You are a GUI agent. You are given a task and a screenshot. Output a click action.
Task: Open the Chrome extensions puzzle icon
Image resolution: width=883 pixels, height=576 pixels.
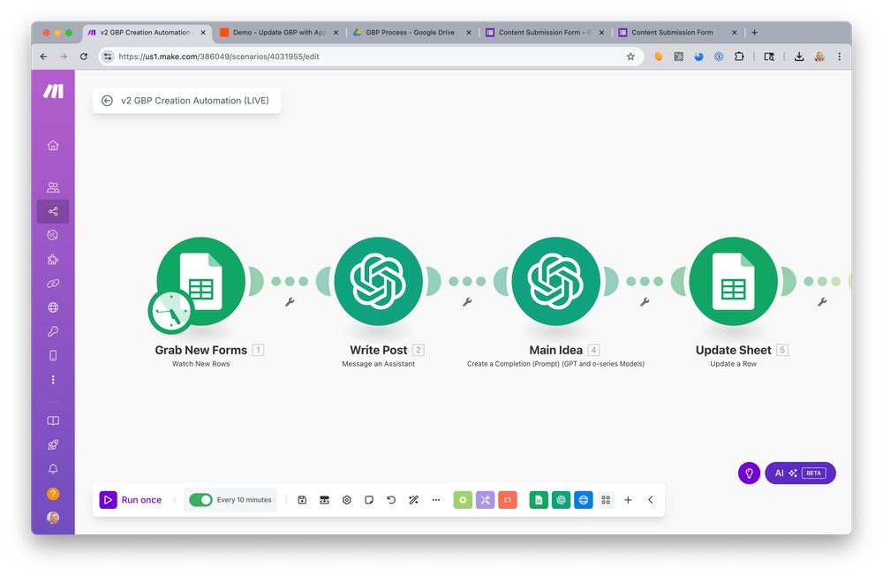click(739, 57)
